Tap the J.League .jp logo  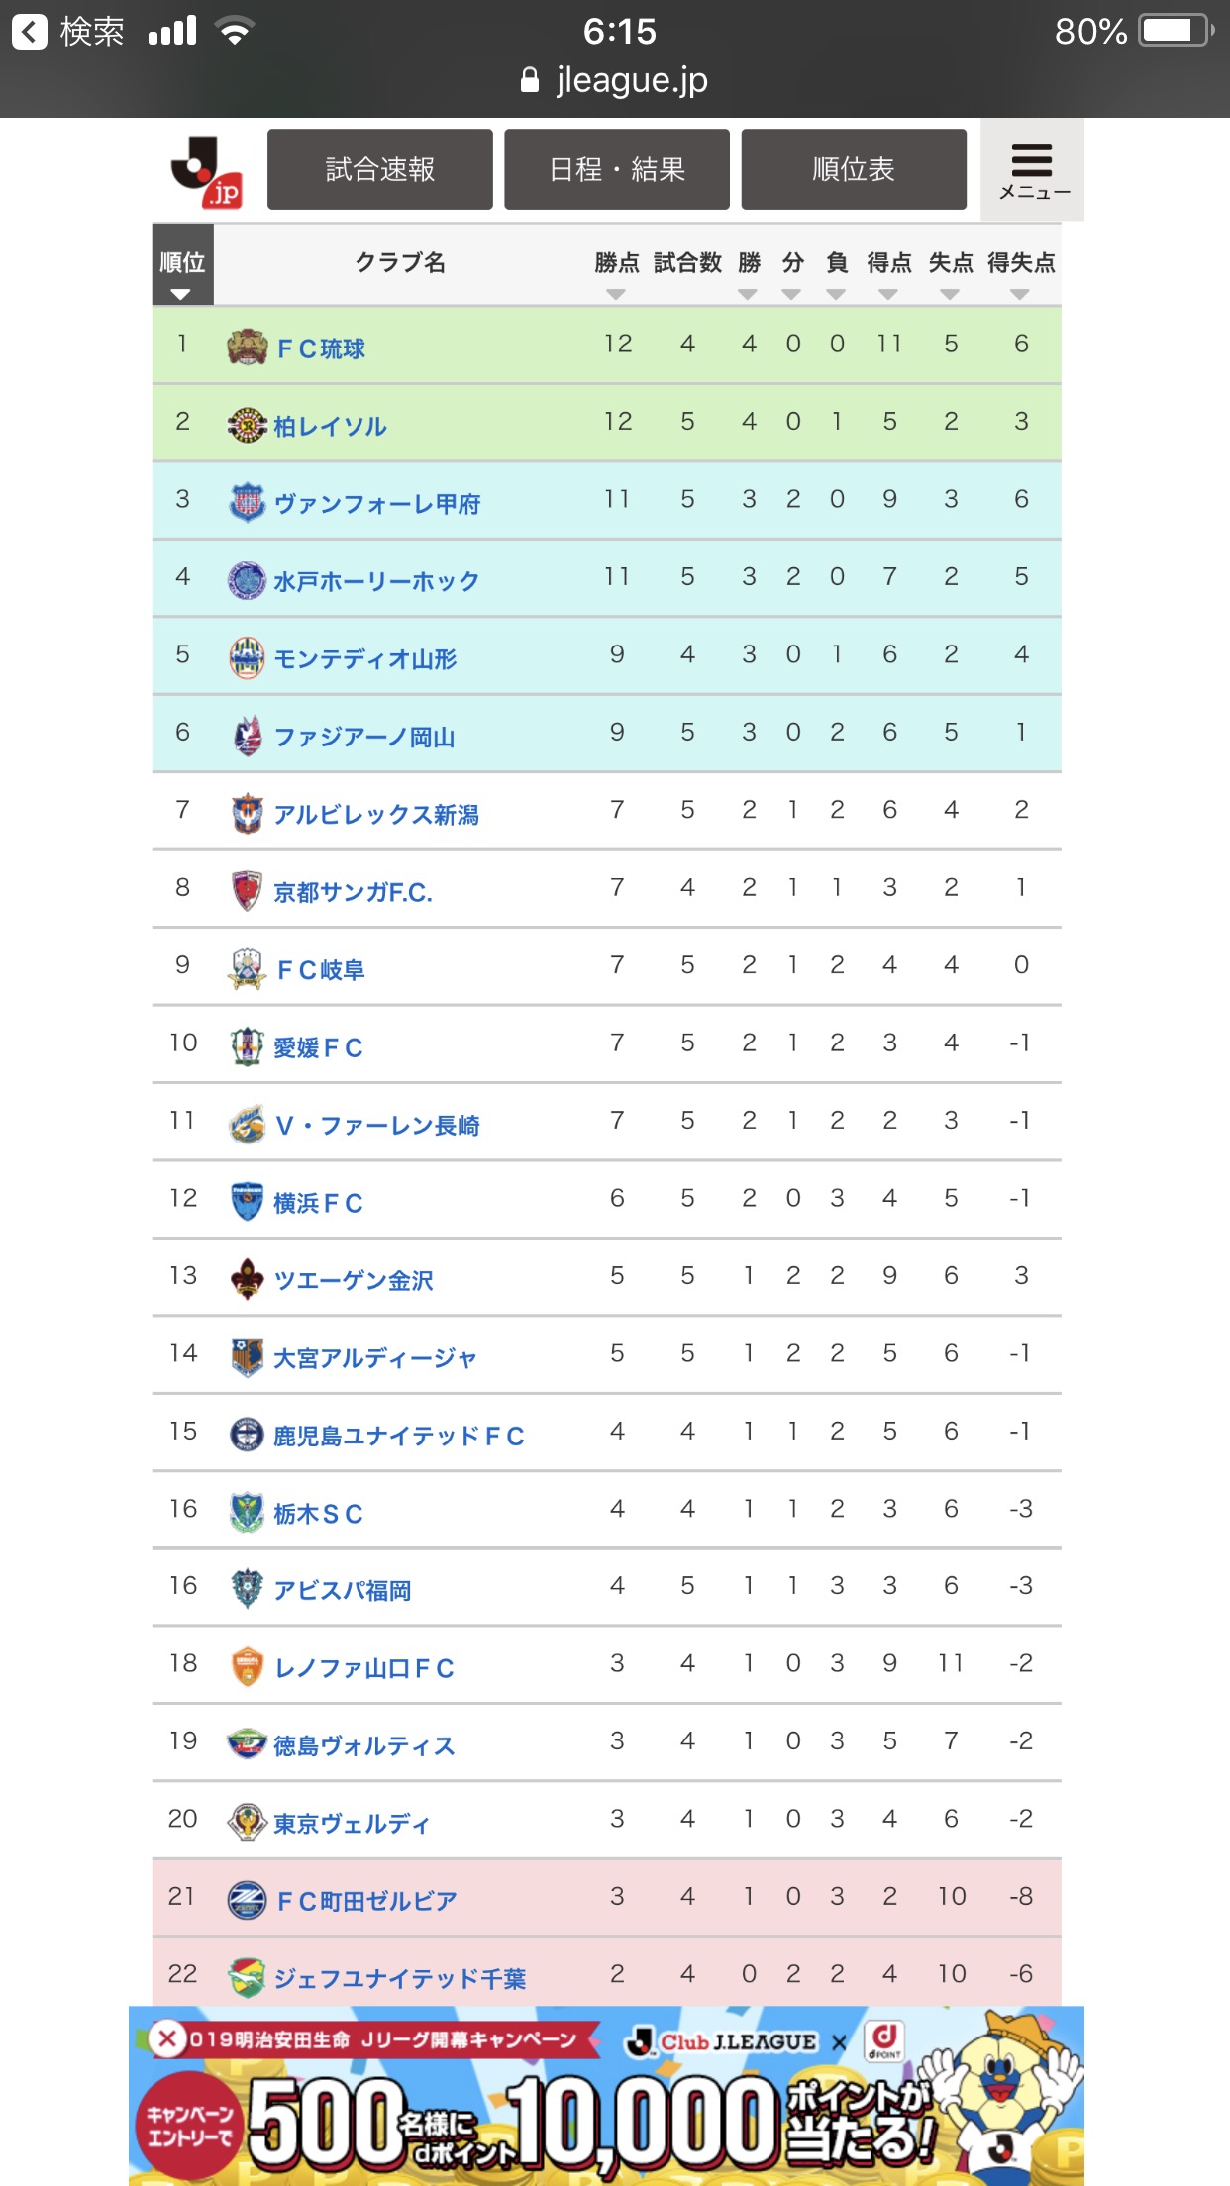pos(207,171)
